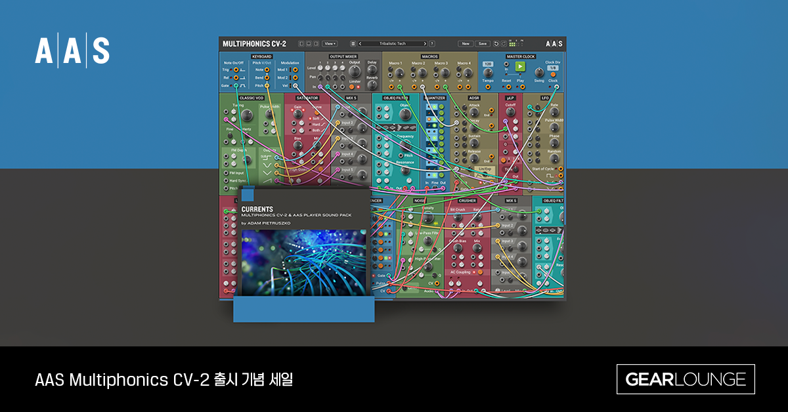788x412 pixels.
Task: Click the Currents sound pack artwork
Action: click(x=304, y=262)
